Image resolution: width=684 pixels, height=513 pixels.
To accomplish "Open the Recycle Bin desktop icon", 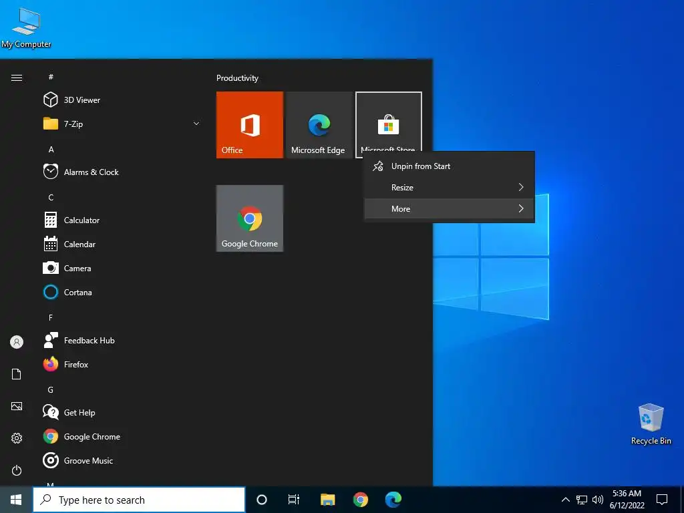I will tap(651, 424).
